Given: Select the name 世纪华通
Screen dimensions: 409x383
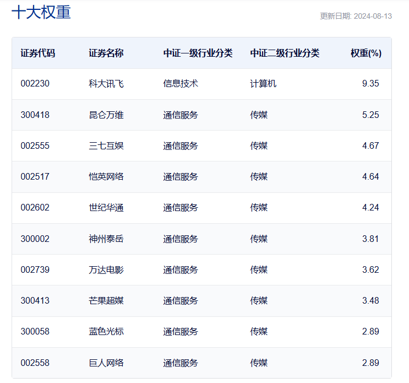Looking at the screenshot, I should point(106,208).
